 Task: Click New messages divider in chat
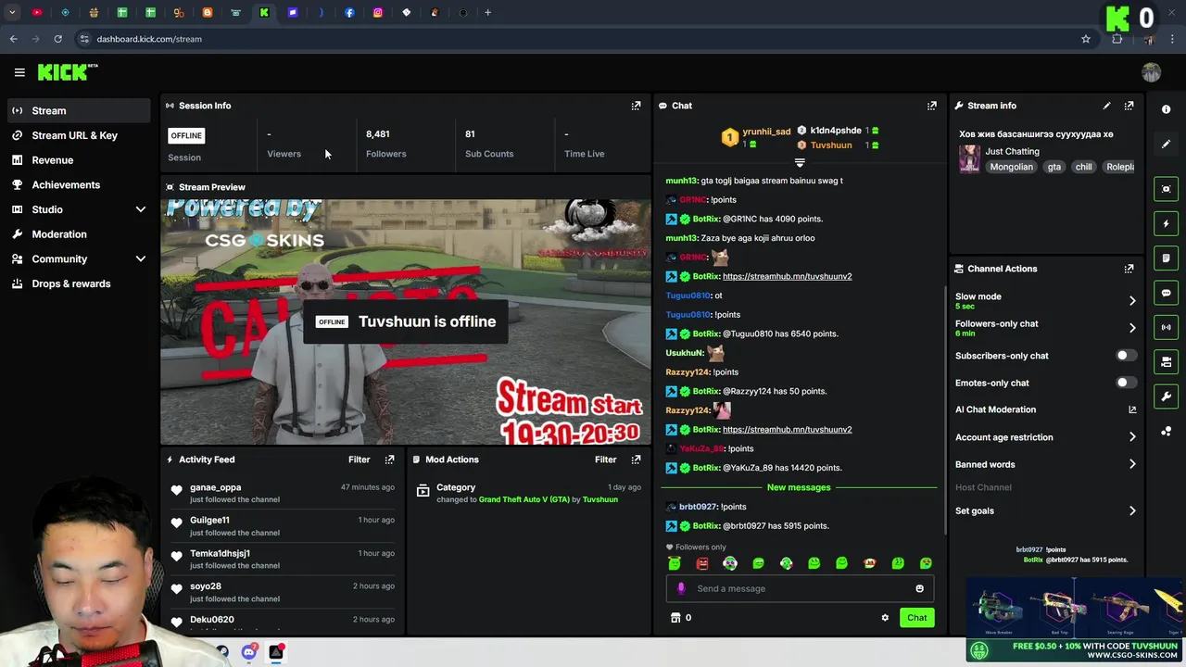click(799, 487)
